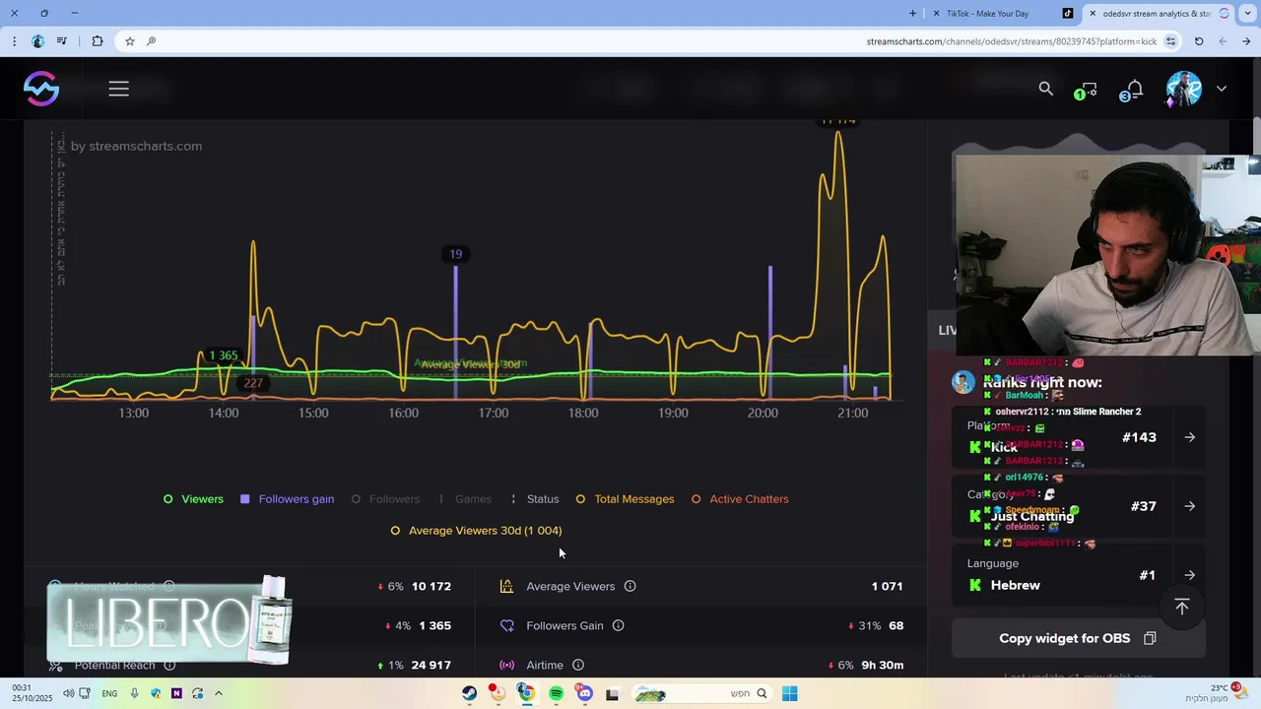Open Discord from the taskbar
The width and height of the screenshot is (1261, 709).
click(585, 693)
